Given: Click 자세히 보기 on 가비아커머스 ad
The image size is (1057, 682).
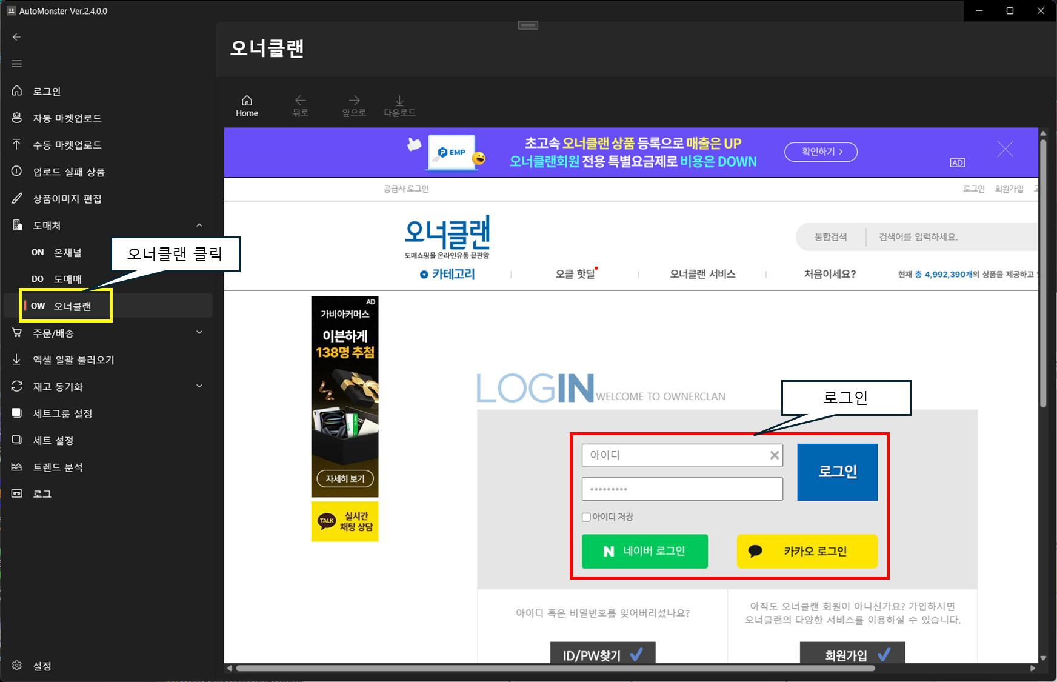Looking at the screenshot, I should 345,479.
